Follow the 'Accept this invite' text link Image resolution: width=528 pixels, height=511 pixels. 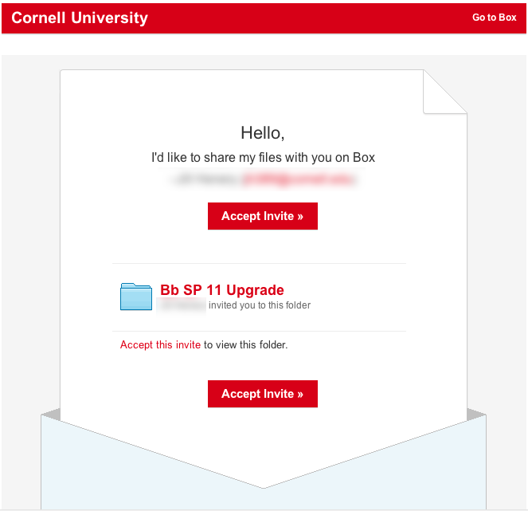pos(160,345)
